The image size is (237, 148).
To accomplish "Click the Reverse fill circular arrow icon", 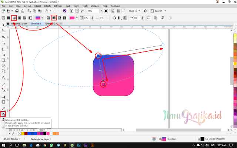I will (x=114, y=18).
